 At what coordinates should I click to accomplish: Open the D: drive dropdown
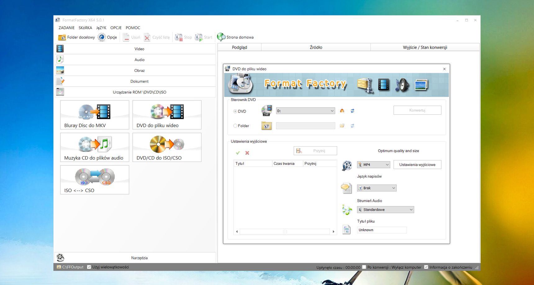pos(305,111)
